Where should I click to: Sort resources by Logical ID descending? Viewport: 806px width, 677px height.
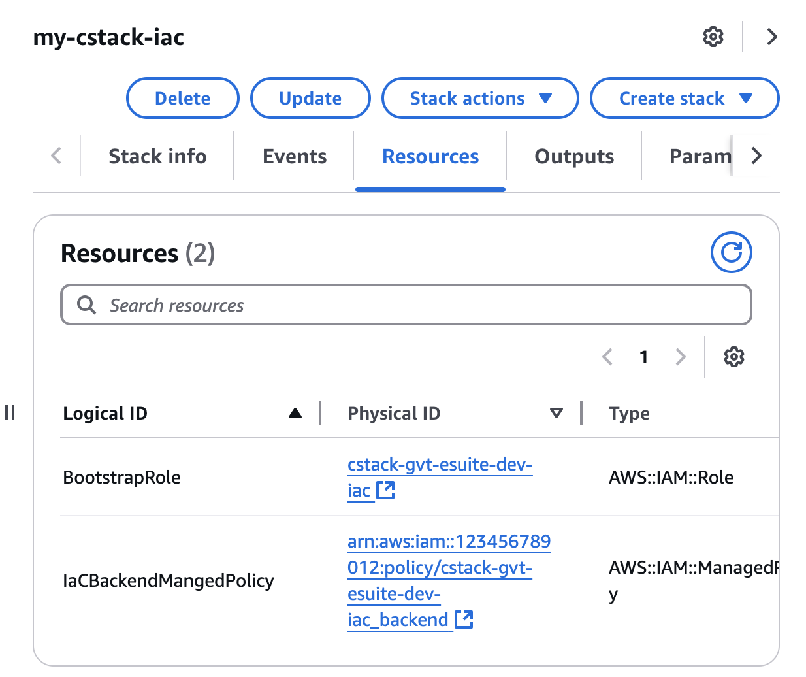click(x=295, y=413)
